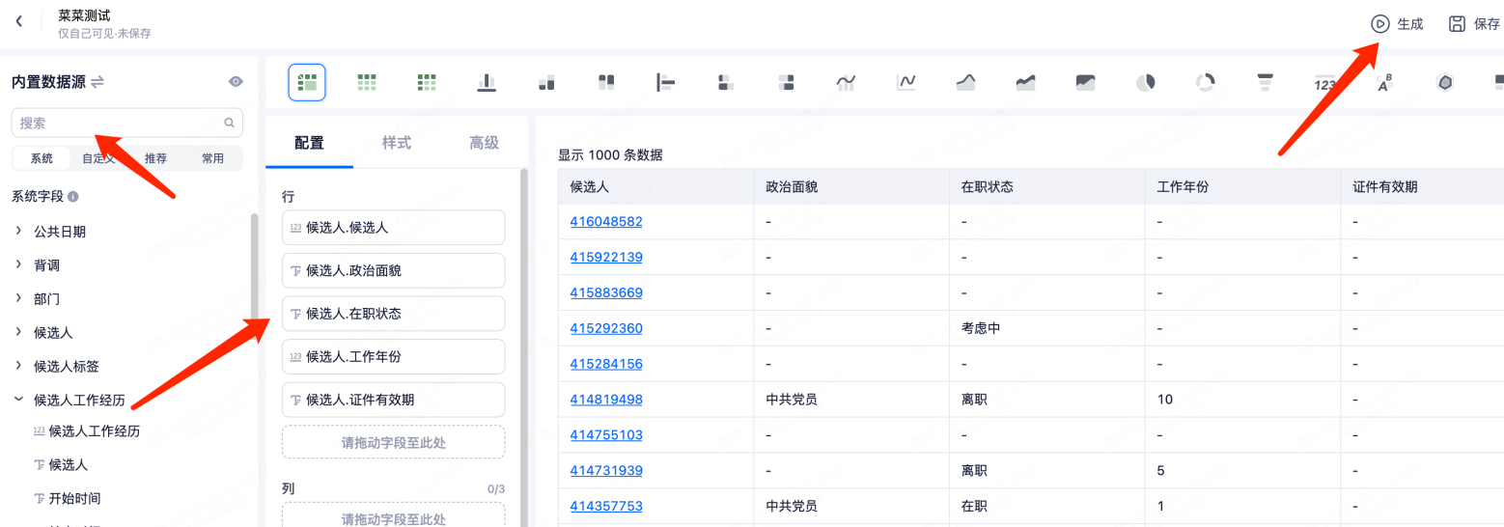Switch field filter to 推荐

click(155, 158)
